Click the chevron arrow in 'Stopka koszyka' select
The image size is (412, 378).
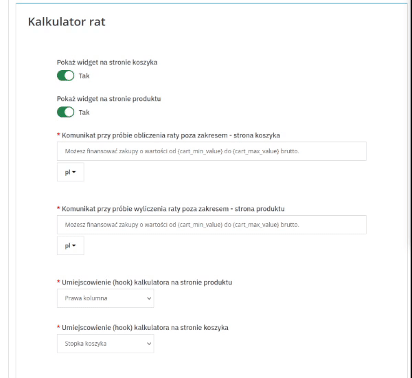pos(149,344)
